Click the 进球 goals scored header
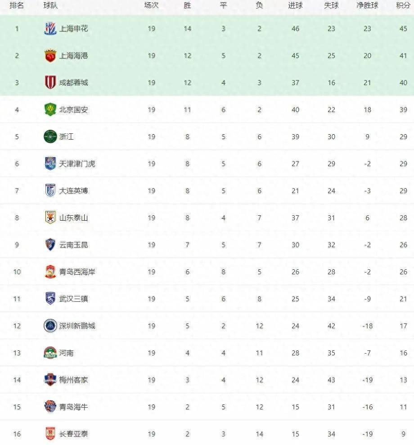The height and width of the screenshot is (445, 414). tap(295, 6)
